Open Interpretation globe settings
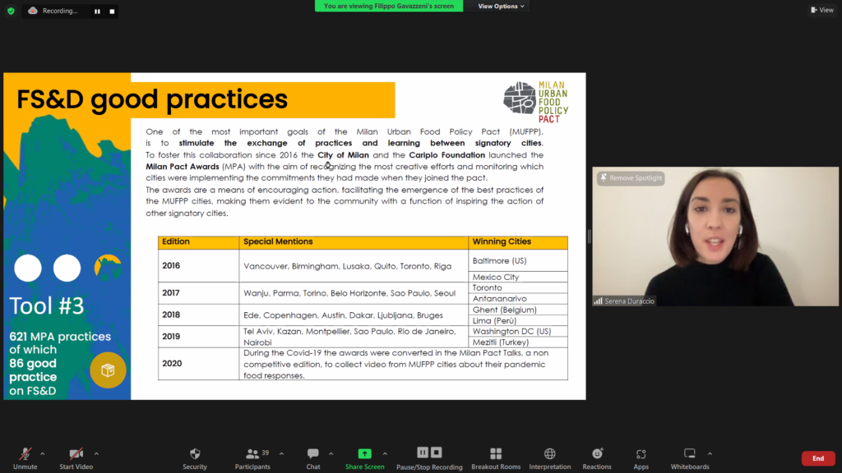 (549, 454)
